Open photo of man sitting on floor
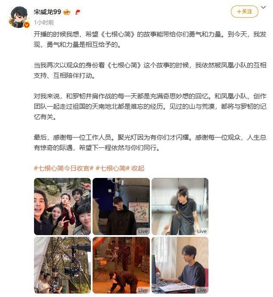This screenshot has height=297, width=273. point(180,206)
